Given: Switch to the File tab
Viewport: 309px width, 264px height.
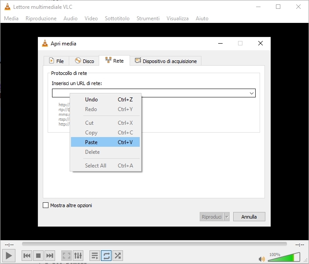Looking at the screenshot, I should (x=56, y=61).
